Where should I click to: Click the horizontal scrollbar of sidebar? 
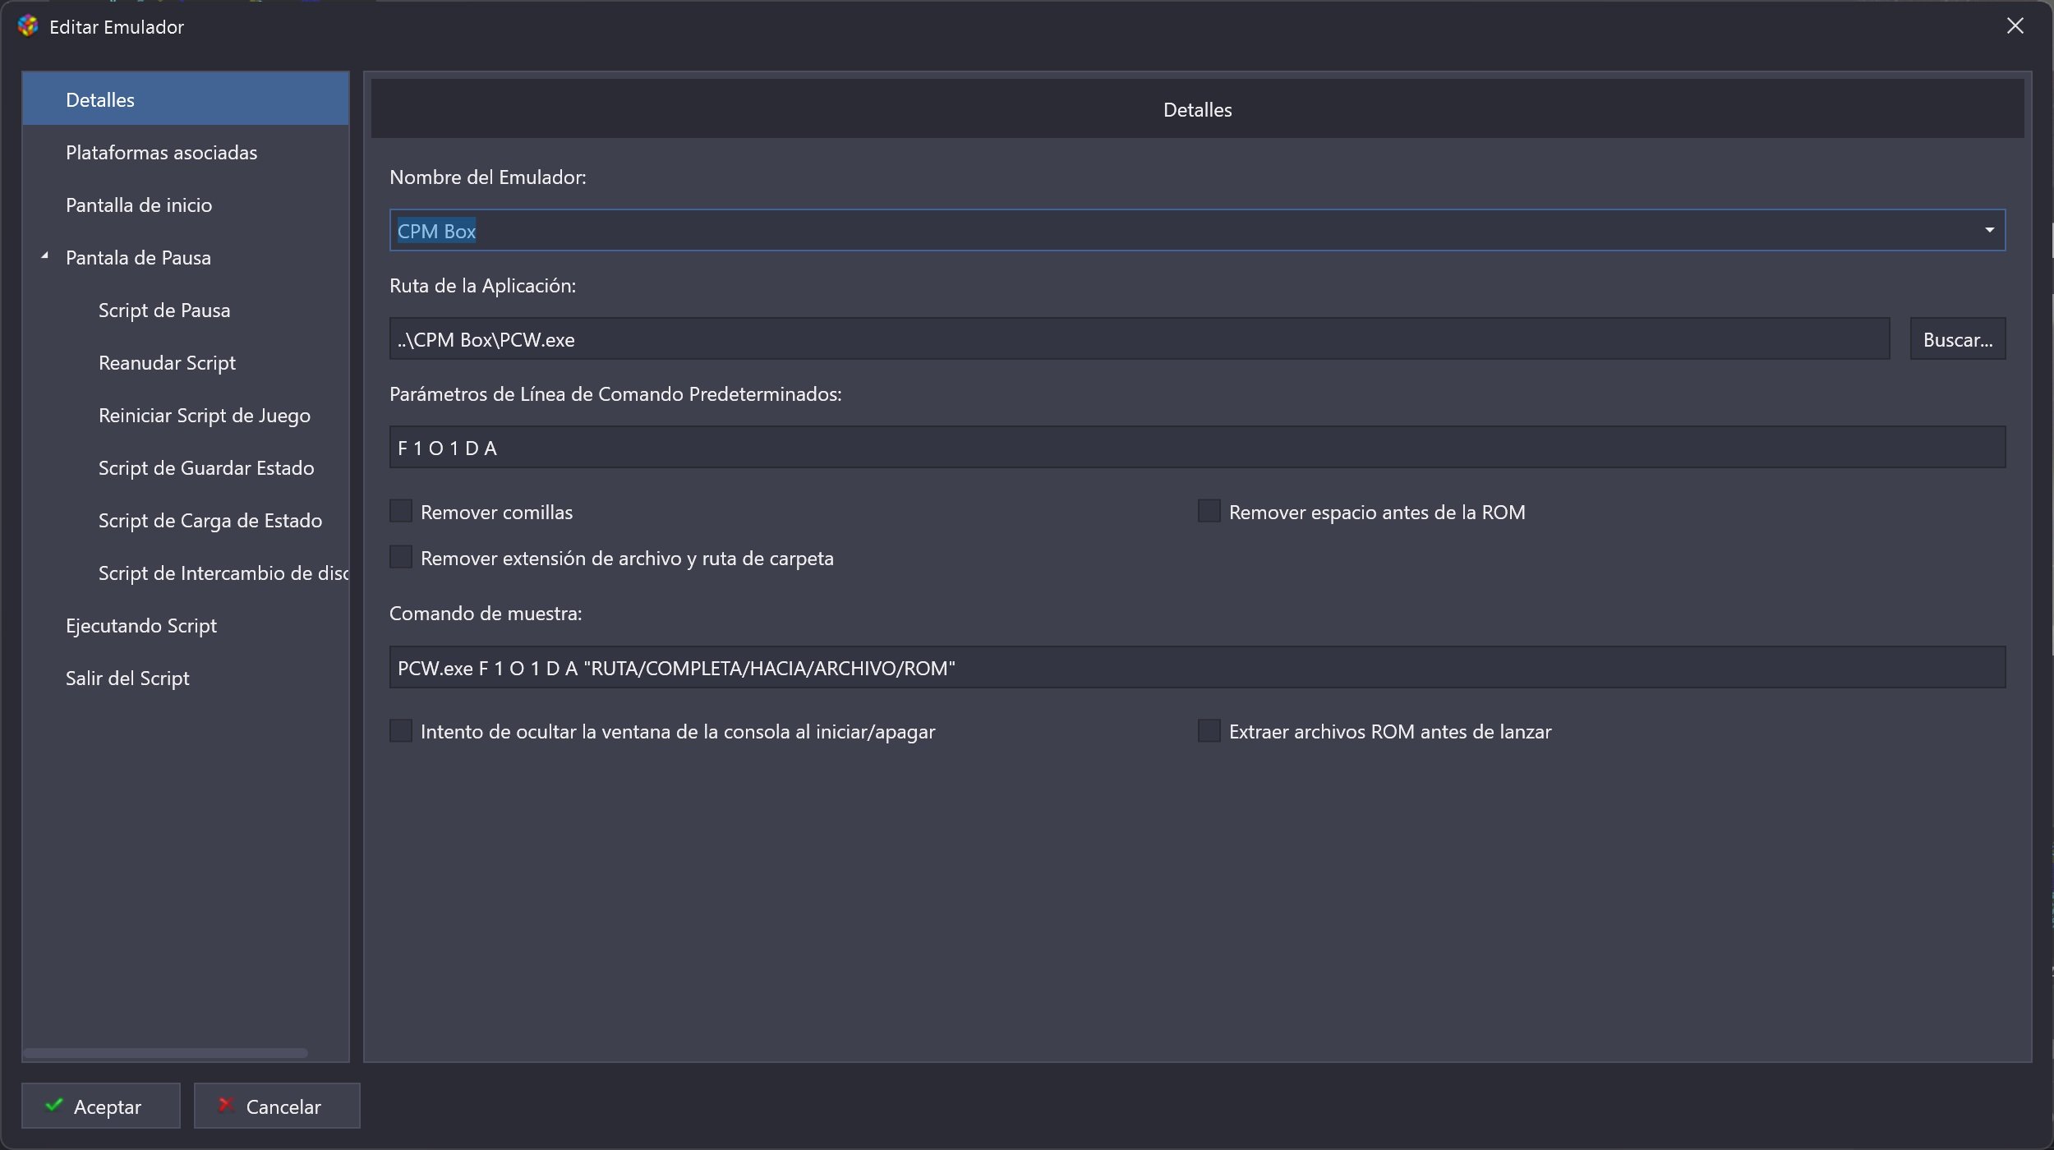[x=166, y=1052]
